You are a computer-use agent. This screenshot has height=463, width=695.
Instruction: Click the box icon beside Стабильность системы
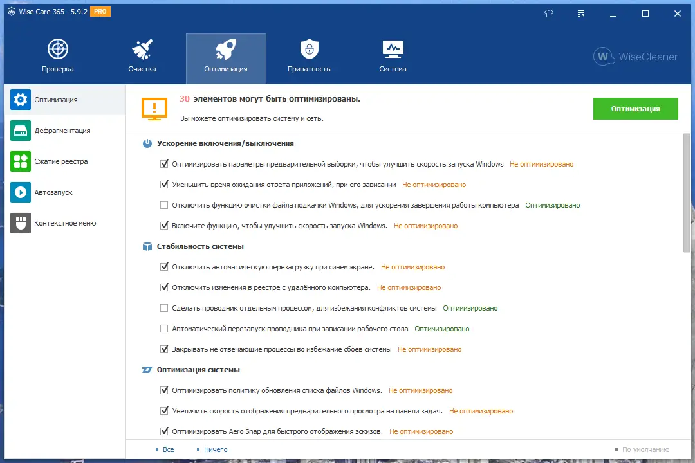tap(147, 246)
